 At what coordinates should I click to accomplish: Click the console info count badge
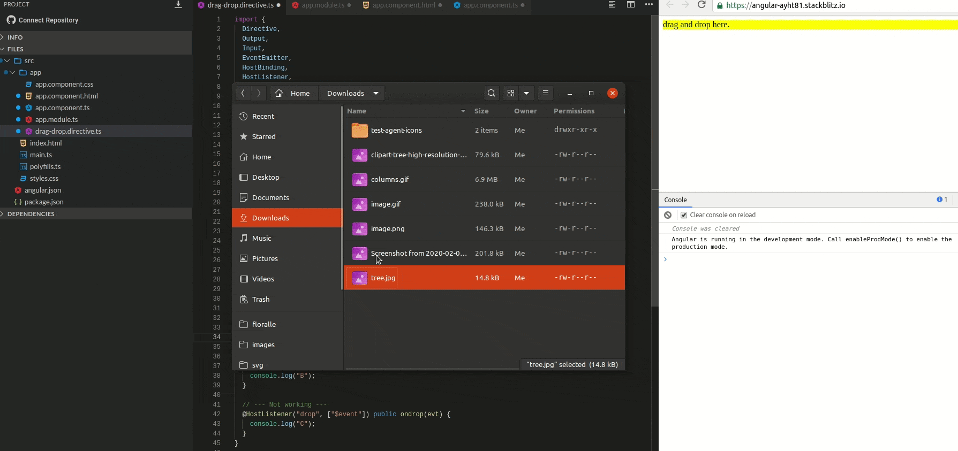tap(942, 200)
